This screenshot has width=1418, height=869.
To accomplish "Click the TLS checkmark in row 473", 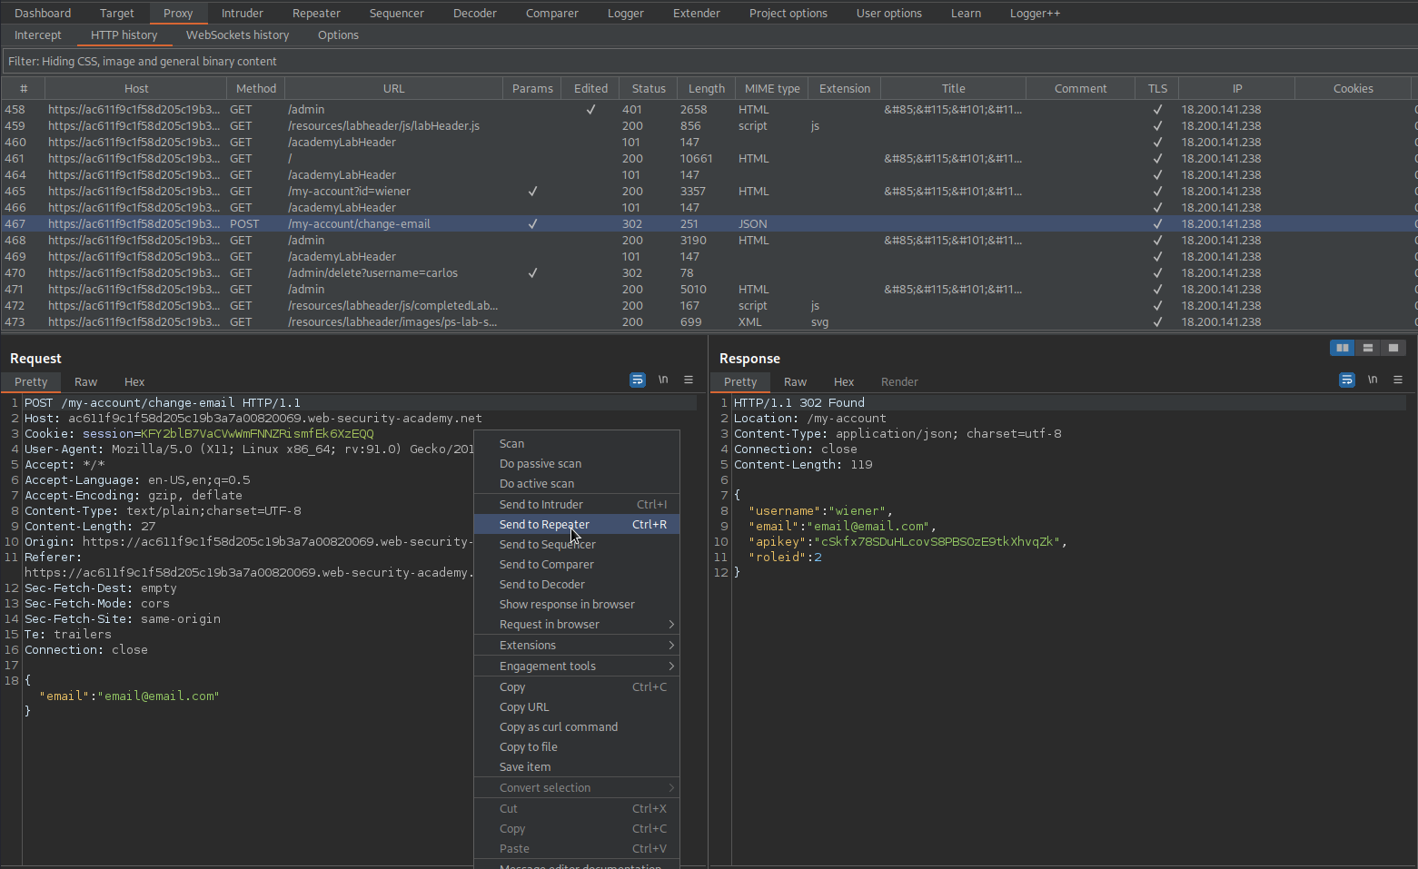I will pyautogui.click(x=1157, y=322).
